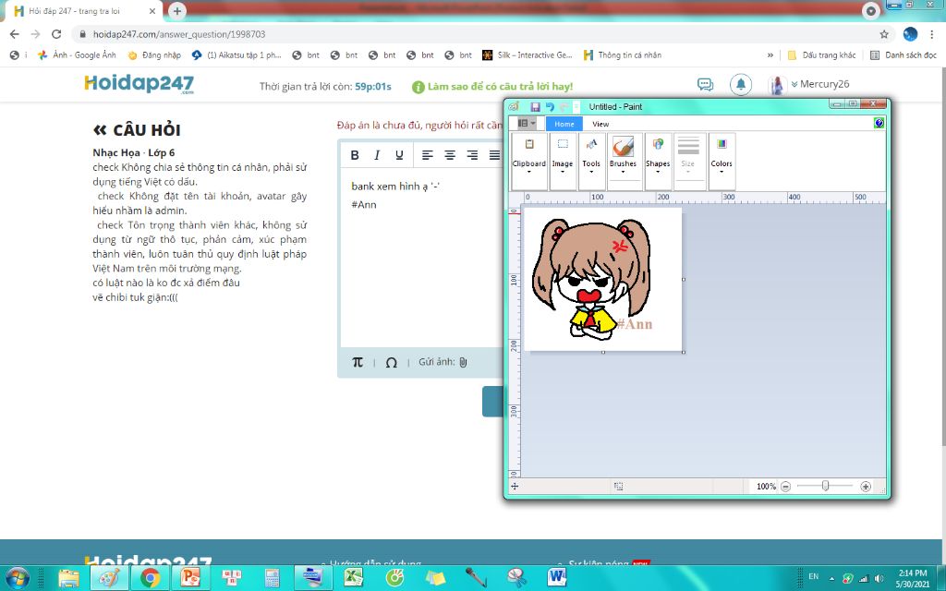This screenshot has width=946, height=591.
Task: Open Paint application menu button
Action: point(526,124)
